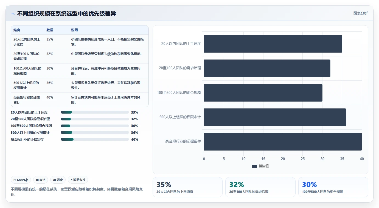Click progress list label 500人以上组织的权限审计
Screen dimensions: 379x208
point(30,132)
